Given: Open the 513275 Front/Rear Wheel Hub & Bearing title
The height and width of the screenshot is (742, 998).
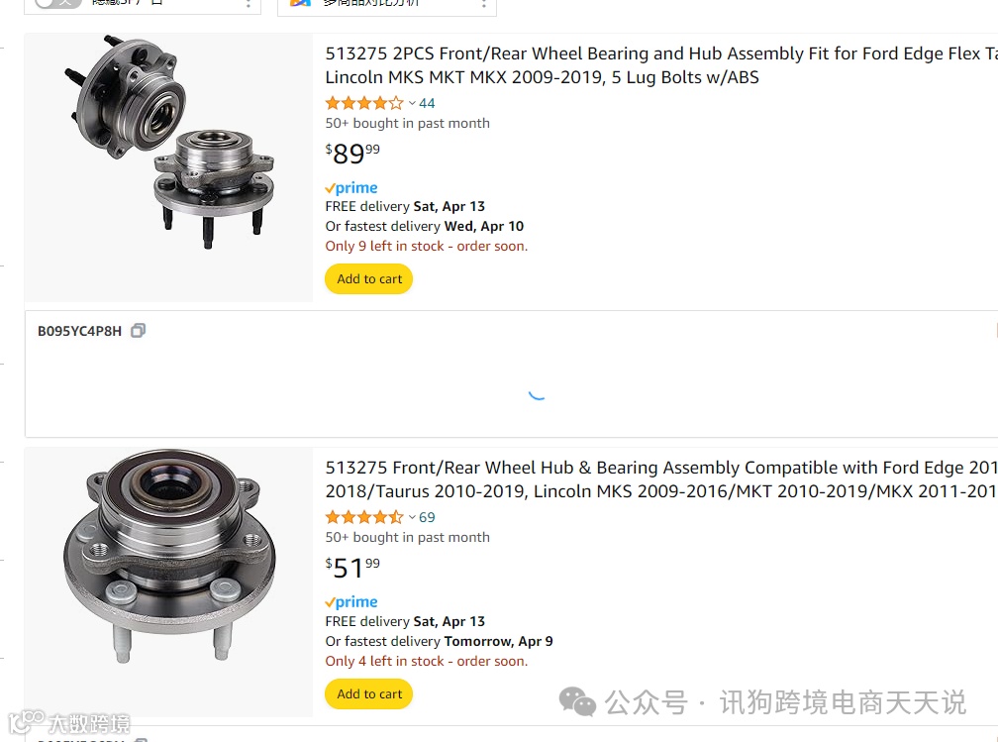Looking at the screenshot, I should point(661,478).
